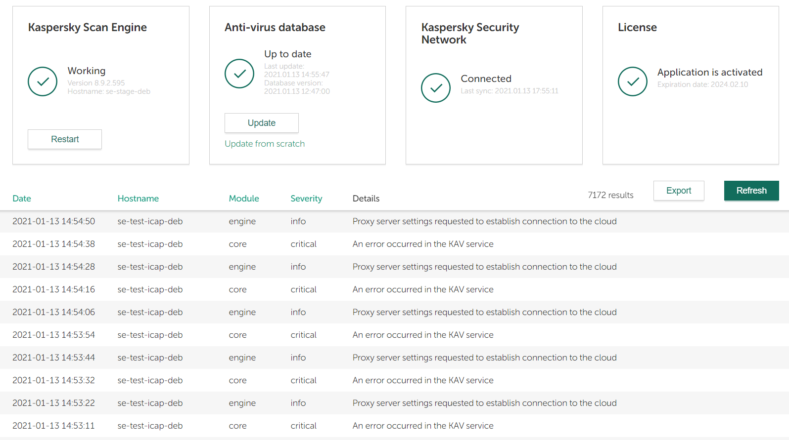789x440 pixels.
Task: Sort events by Severity column header
Action: tap(306, 199)
